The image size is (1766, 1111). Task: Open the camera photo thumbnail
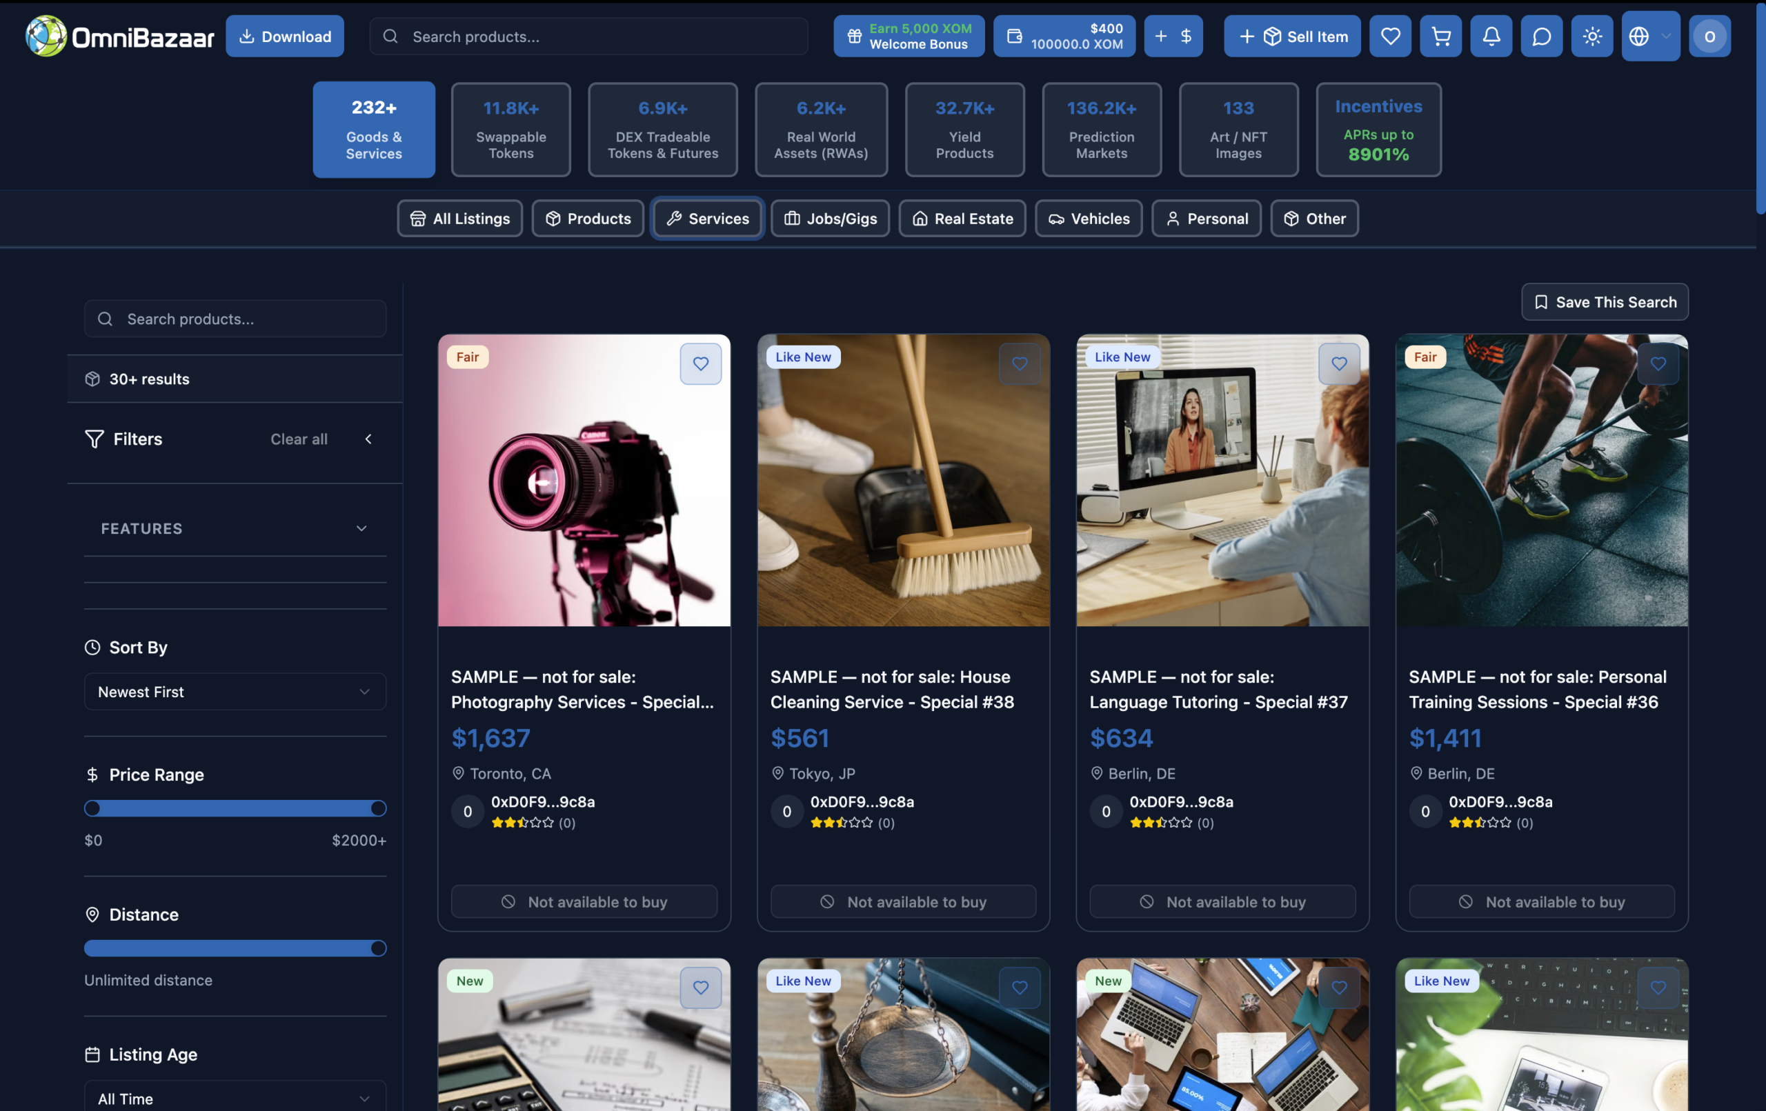click(584, 481)
